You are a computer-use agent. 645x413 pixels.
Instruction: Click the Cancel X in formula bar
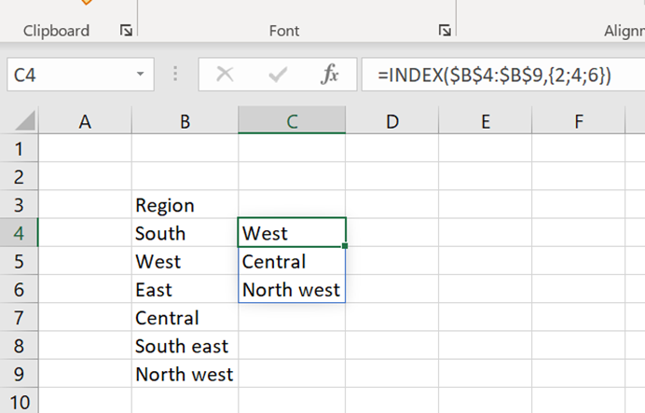[224, 75]
